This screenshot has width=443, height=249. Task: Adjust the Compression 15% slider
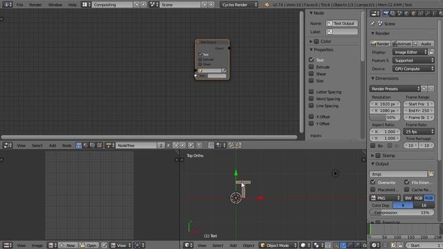pos(401,212)
